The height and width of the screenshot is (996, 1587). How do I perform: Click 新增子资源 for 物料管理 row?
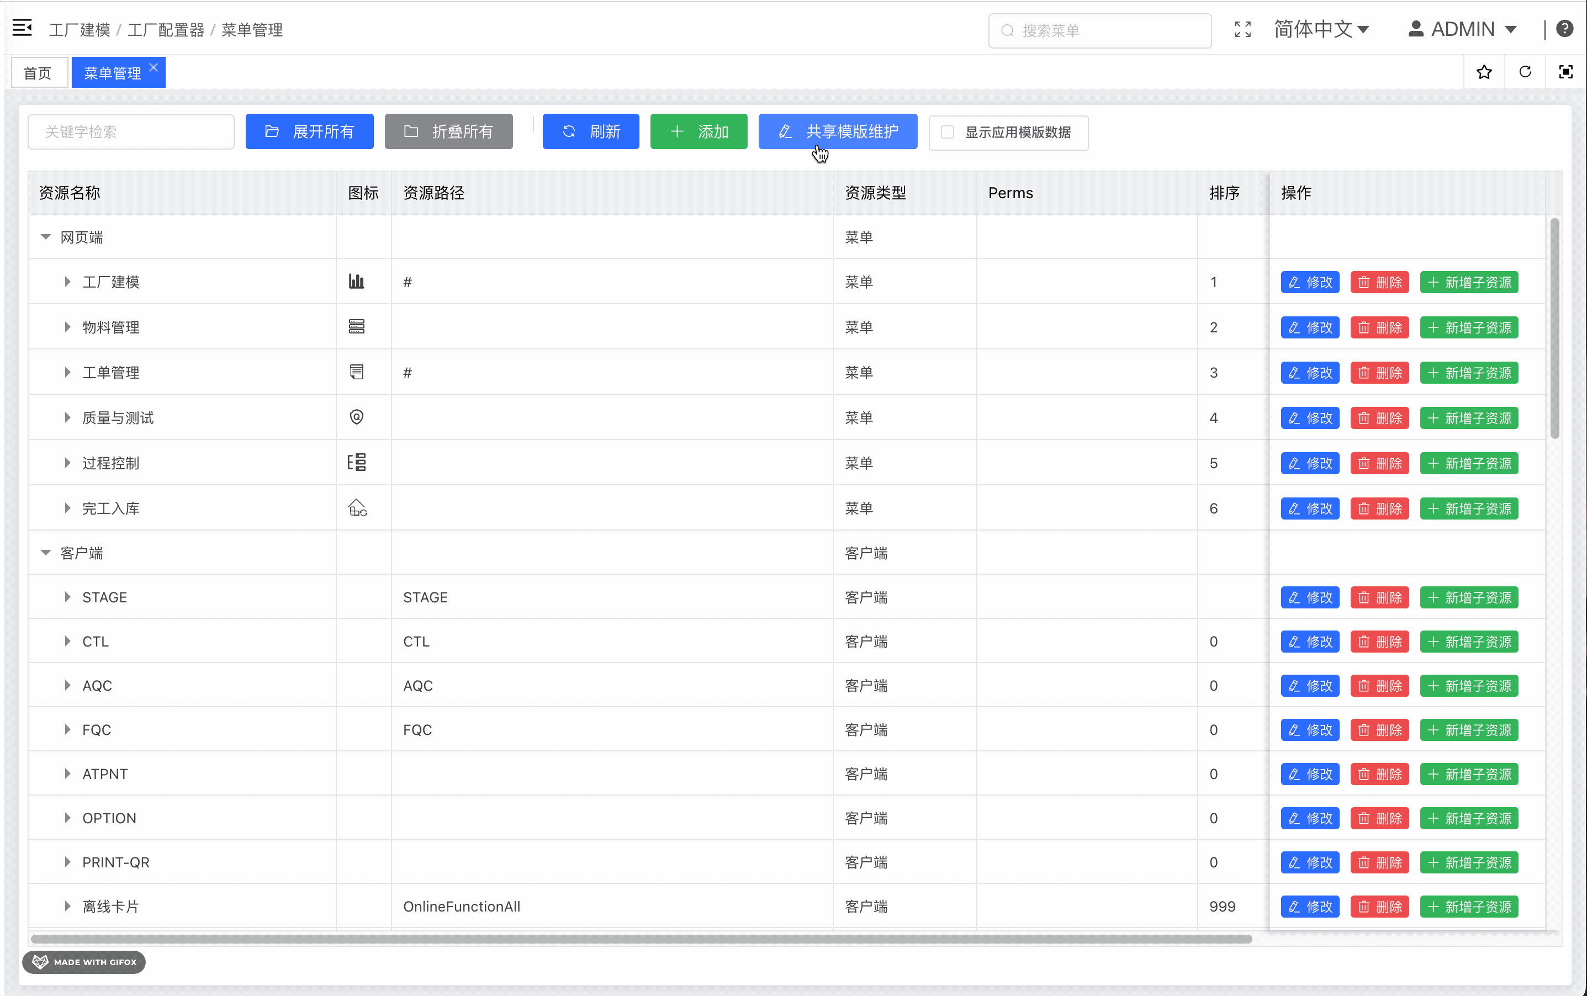pos(1470,327)
